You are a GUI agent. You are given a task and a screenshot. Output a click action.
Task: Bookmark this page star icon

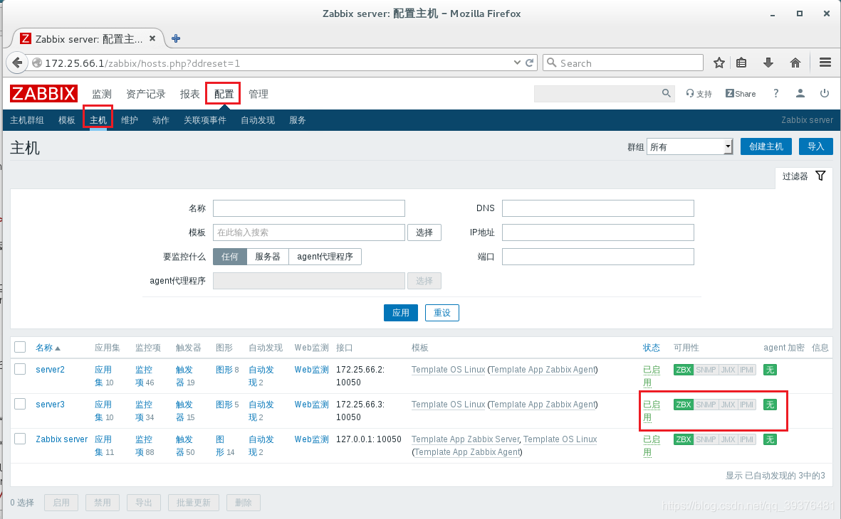719,63
